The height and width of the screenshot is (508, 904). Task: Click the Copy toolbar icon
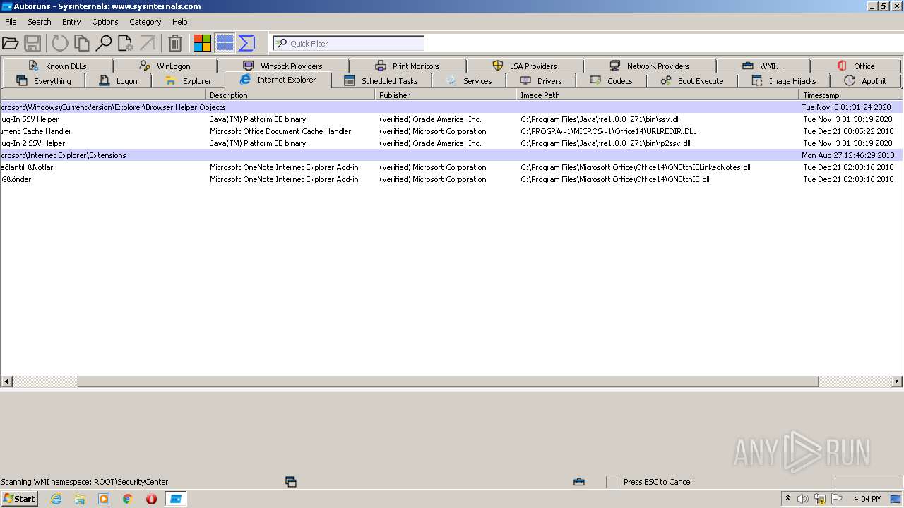coord(82,44)
